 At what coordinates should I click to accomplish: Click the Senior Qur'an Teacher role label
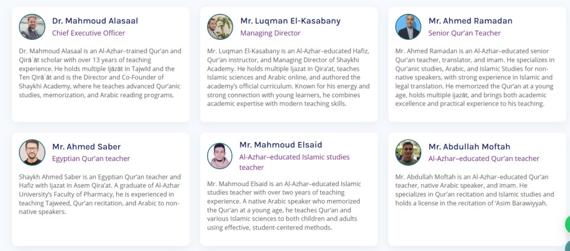(464, 33)
